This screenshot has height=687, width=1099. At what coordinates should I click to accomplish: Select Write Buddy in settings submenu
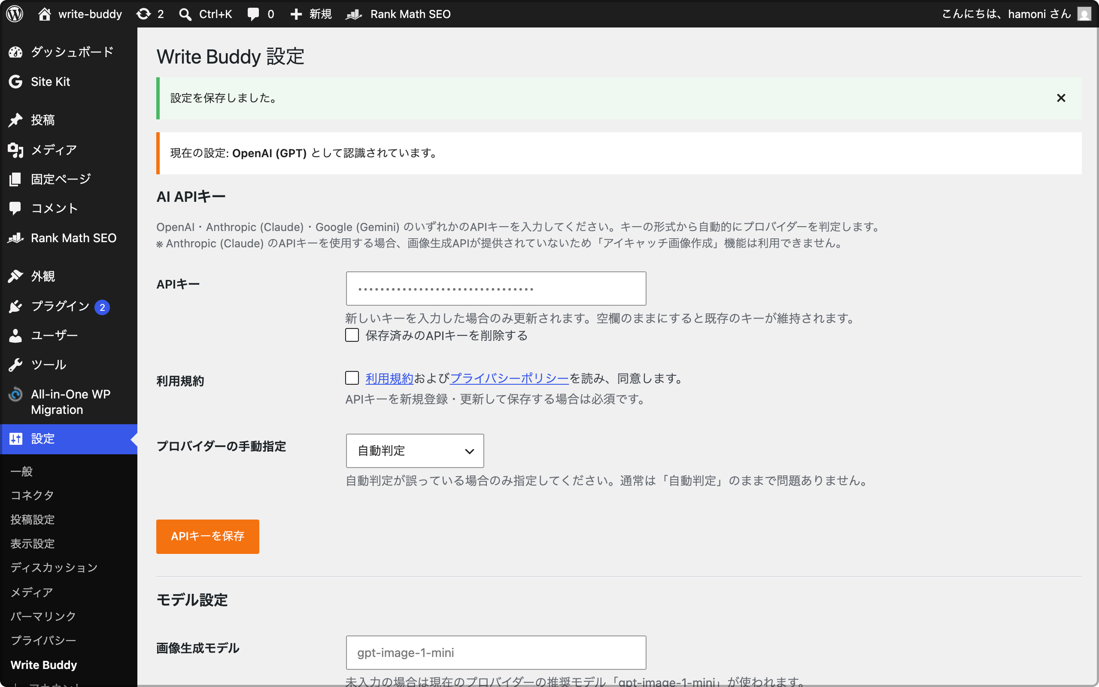[x=44, y=665]
